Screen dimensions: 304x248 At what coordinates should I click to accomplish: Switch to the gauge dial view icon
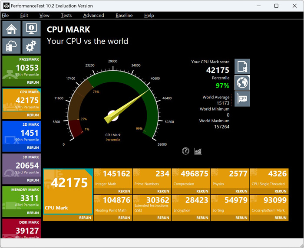tap(185, 151)
